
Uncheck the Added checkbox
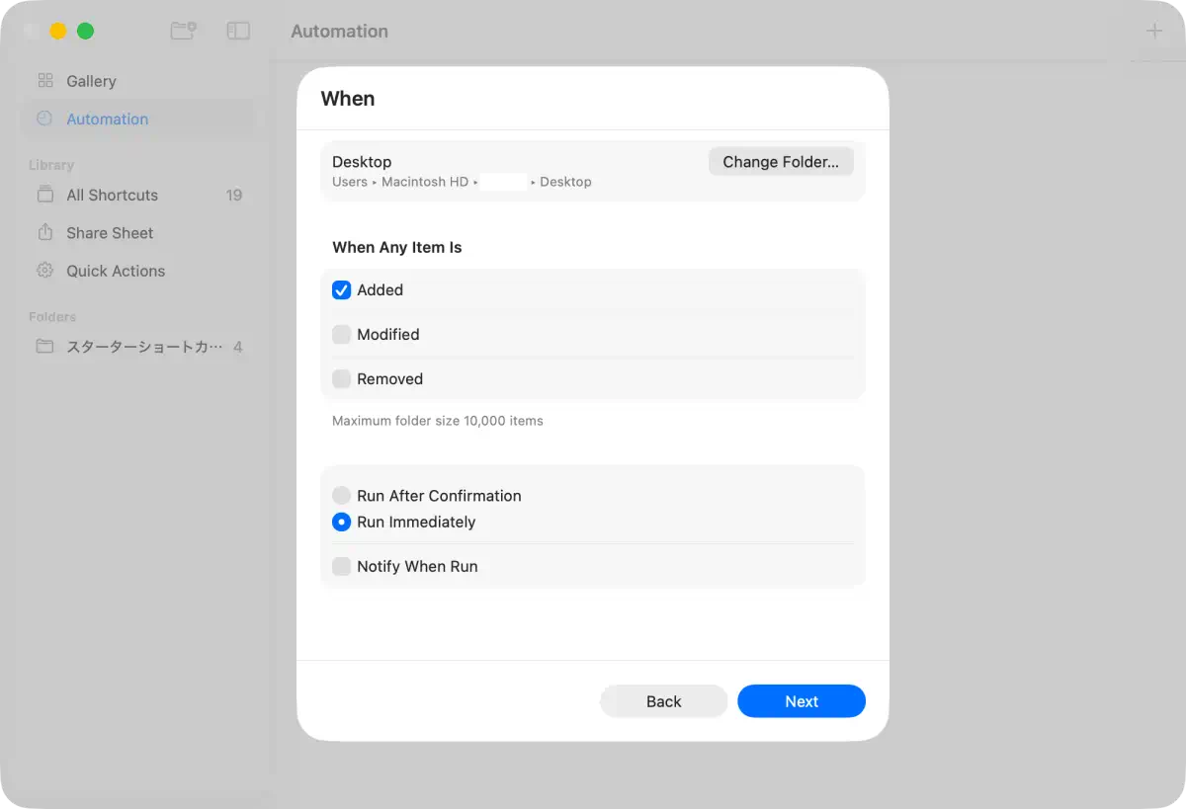(x=342, y=290)
